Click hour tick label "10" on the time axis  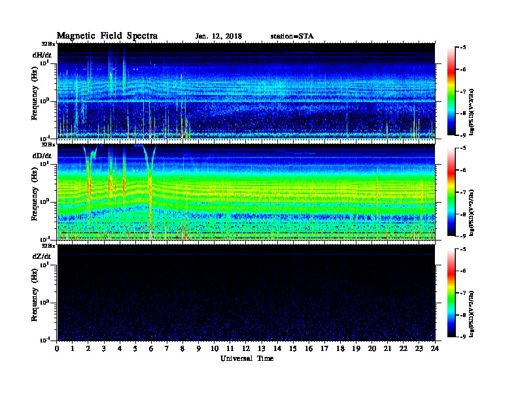click(215, 348)
